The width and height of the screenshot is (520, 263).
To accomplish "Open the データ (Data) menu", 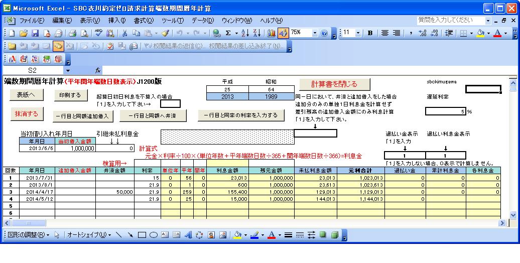I will point(203,21).
